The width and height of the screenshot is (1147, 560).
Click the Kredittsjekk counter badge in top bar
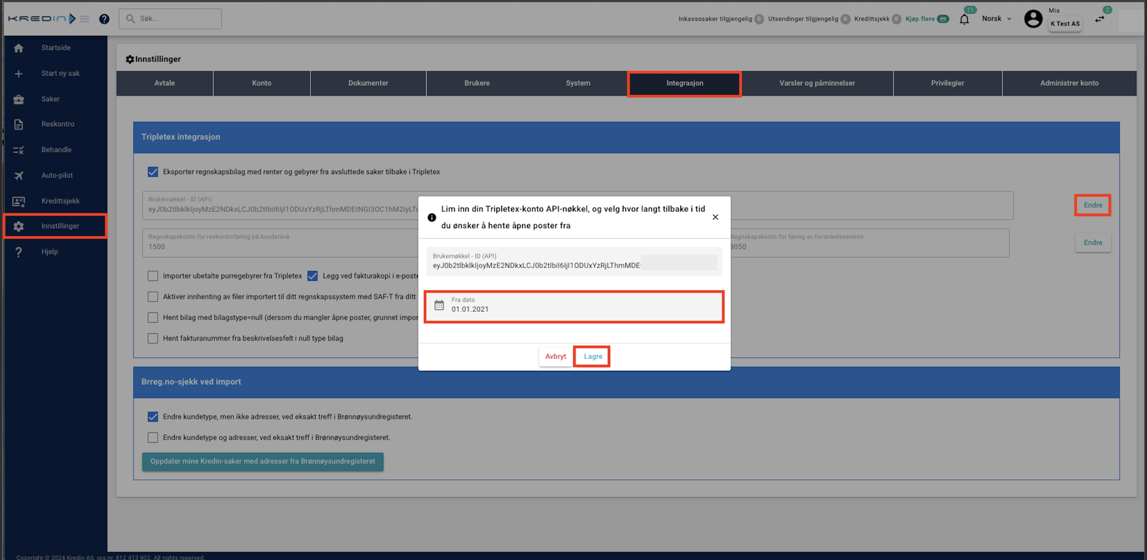pos(897,19)
